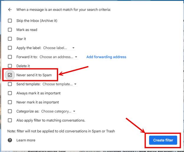Click the help question mark icon
This screenshot has height=152, width=184.
click(x=10, y=140)
